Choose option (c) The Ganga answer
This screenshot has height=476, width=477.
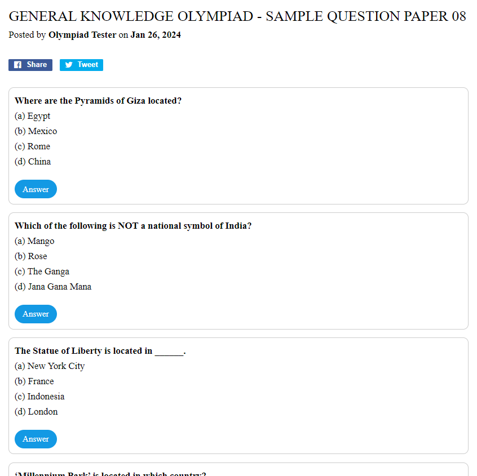[x=42, y=272]
